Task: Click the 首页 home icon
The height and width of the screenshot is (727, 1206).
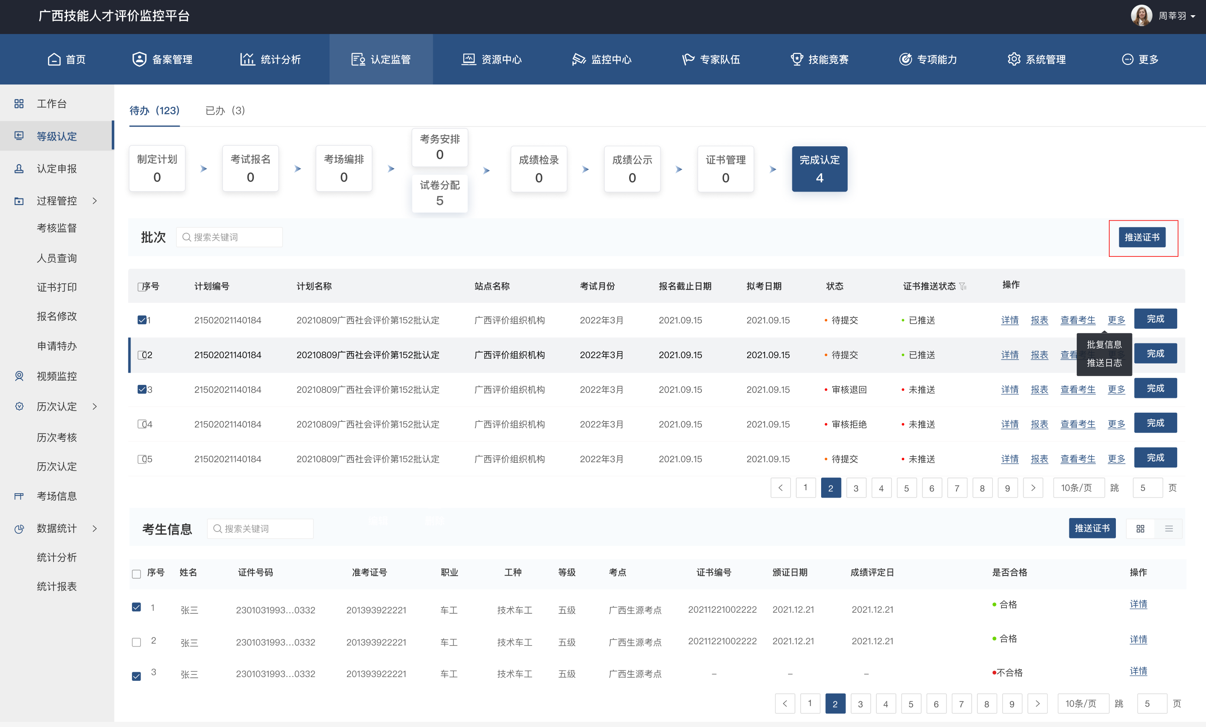Action: 54,59
